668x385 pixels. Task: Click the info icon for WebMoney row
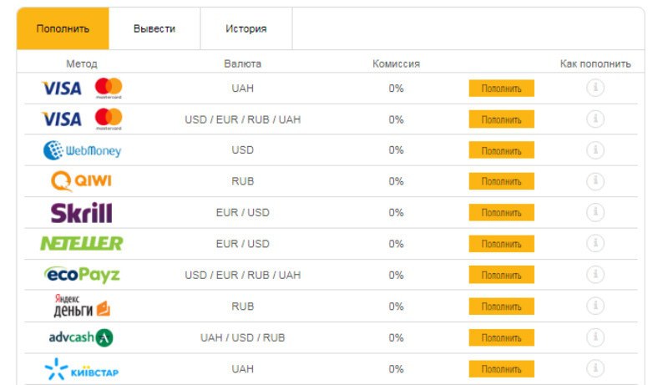click(595, 150)
